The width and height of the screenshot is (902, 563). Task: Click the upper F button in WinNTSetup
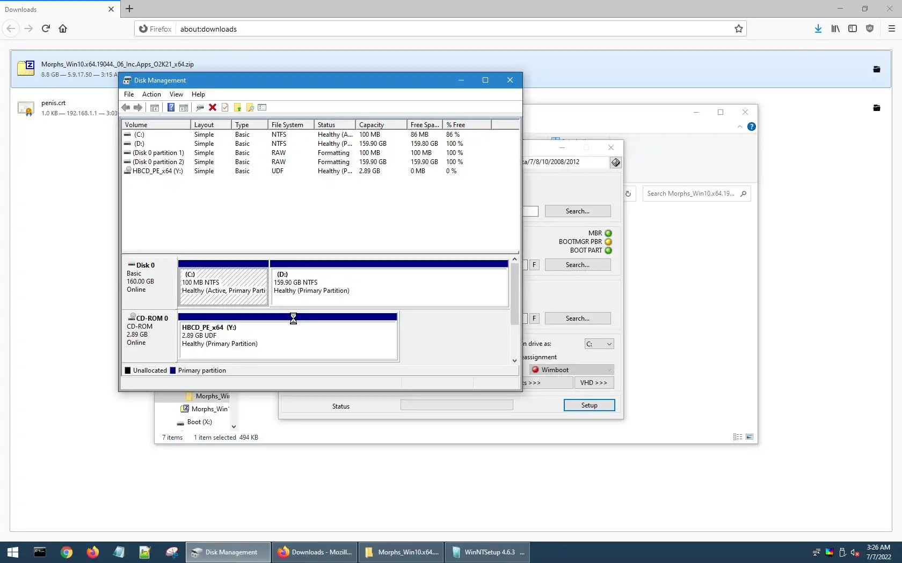[534, 265]
